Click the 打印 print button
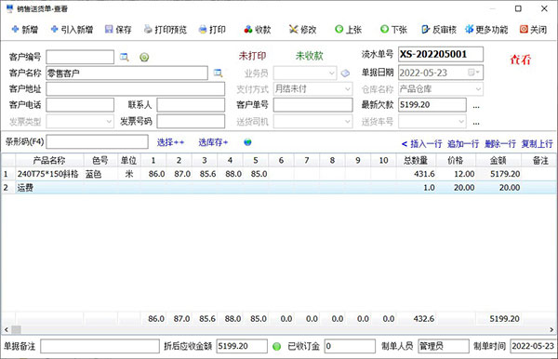 pyautogui.click(x=212, y=30)
